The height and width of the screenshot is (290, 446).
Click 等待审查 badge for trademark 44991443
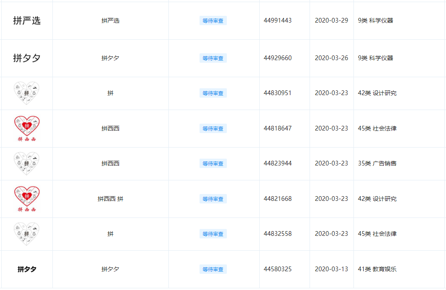coord(213,20)
